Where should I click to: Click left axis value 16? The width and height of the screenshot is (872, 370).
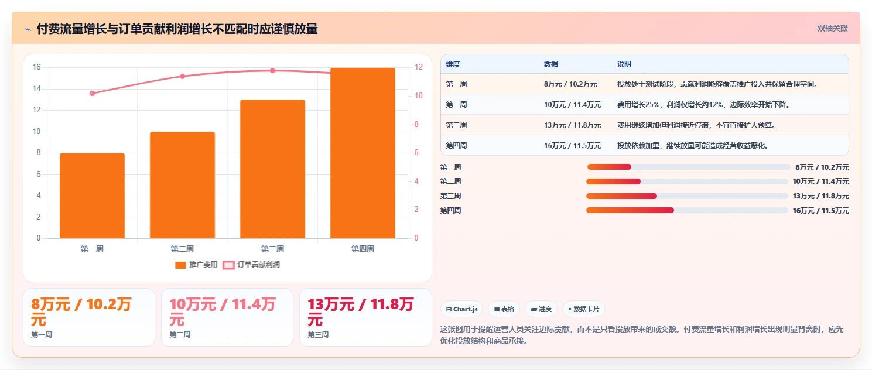[36, 67]
